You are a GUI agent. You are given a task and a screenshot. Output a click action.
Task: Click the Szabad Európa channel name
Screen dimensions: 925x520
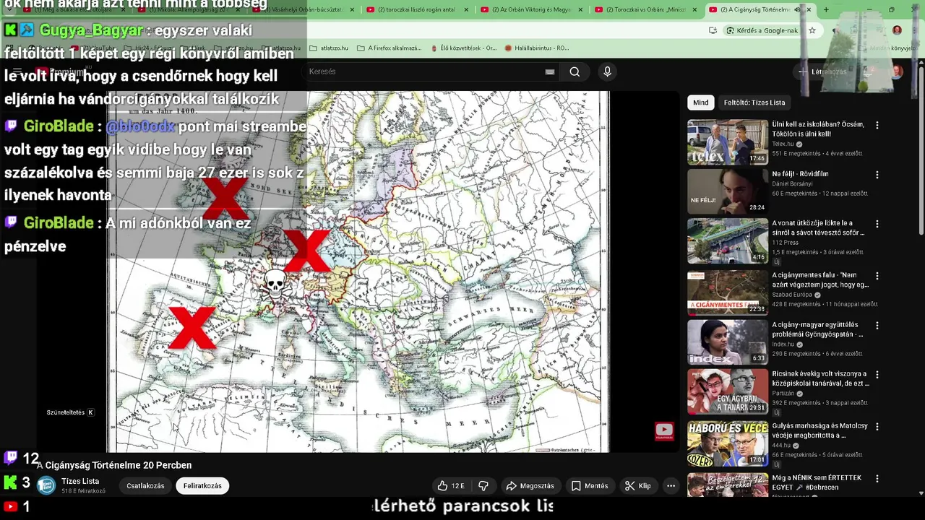pos(792,295)
